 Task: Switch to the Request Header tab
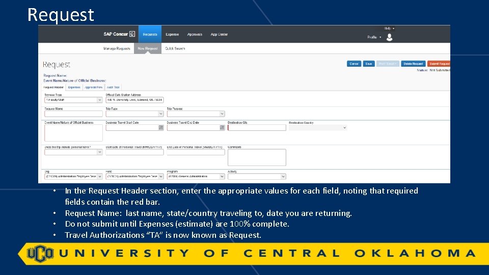(x=53, y=87)
